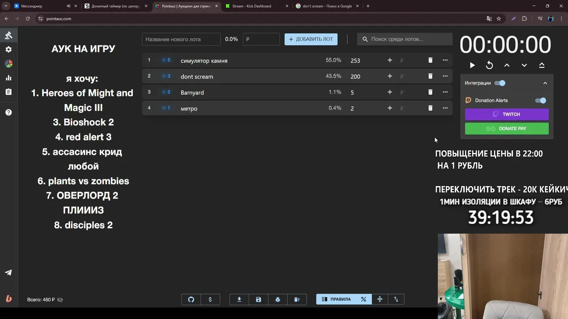Screen dimensions: 568x319
Task: Open the wheel of fortune sidebar icon
Action: (8, 64)
